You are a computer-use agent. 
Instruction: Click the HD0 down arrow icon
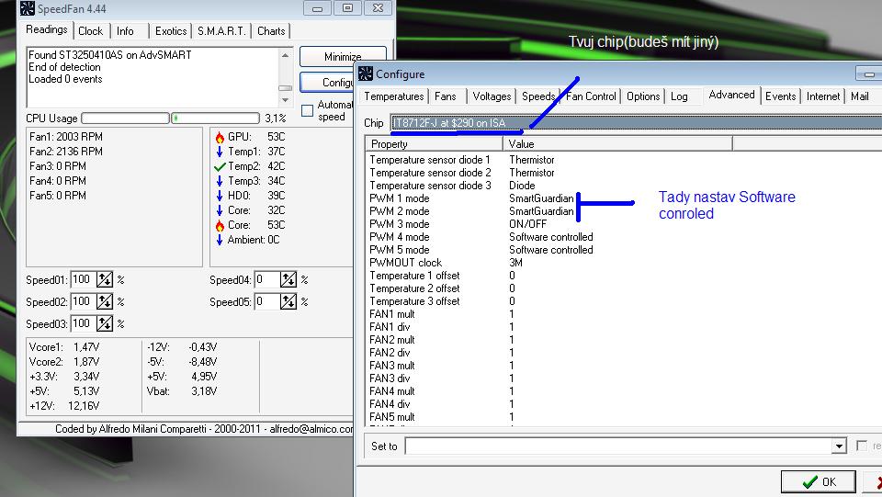220,196
